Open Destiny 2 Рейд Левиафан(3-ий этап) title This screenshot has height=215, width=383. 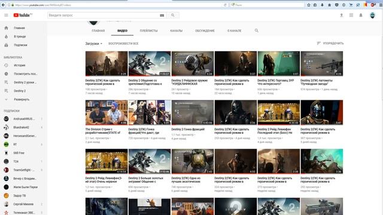click(x=104, y=180)
